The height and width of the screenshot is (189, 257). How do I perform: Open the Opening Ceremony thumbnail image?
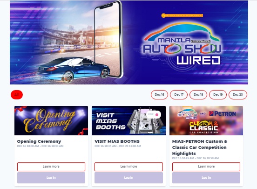point(51,120)
